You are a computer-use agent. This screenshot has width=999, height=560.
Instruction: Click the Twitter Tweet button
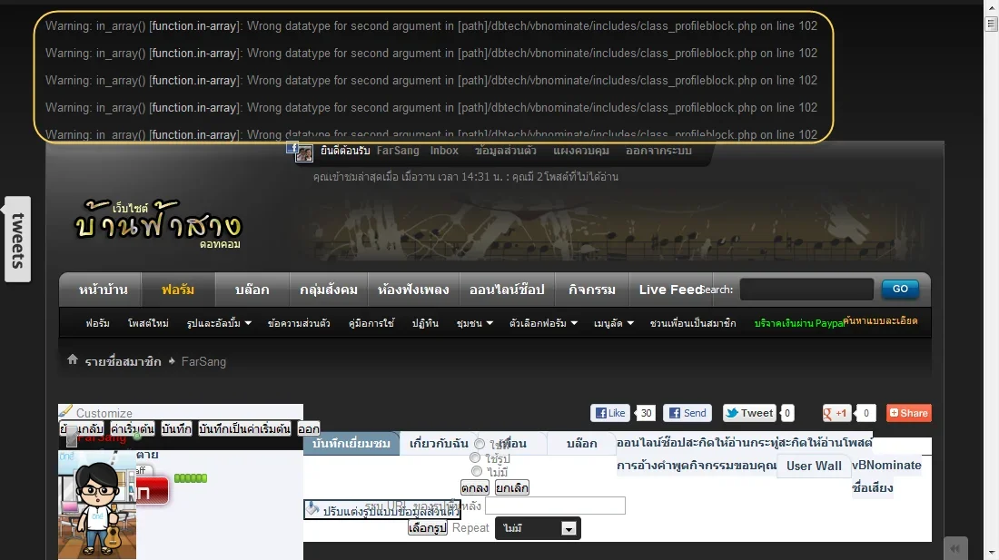tap(749, 413)
